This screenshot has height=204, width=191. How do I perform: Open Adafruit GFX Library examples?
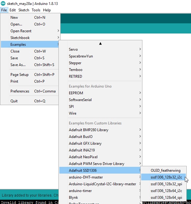click(x=101, y=143)
